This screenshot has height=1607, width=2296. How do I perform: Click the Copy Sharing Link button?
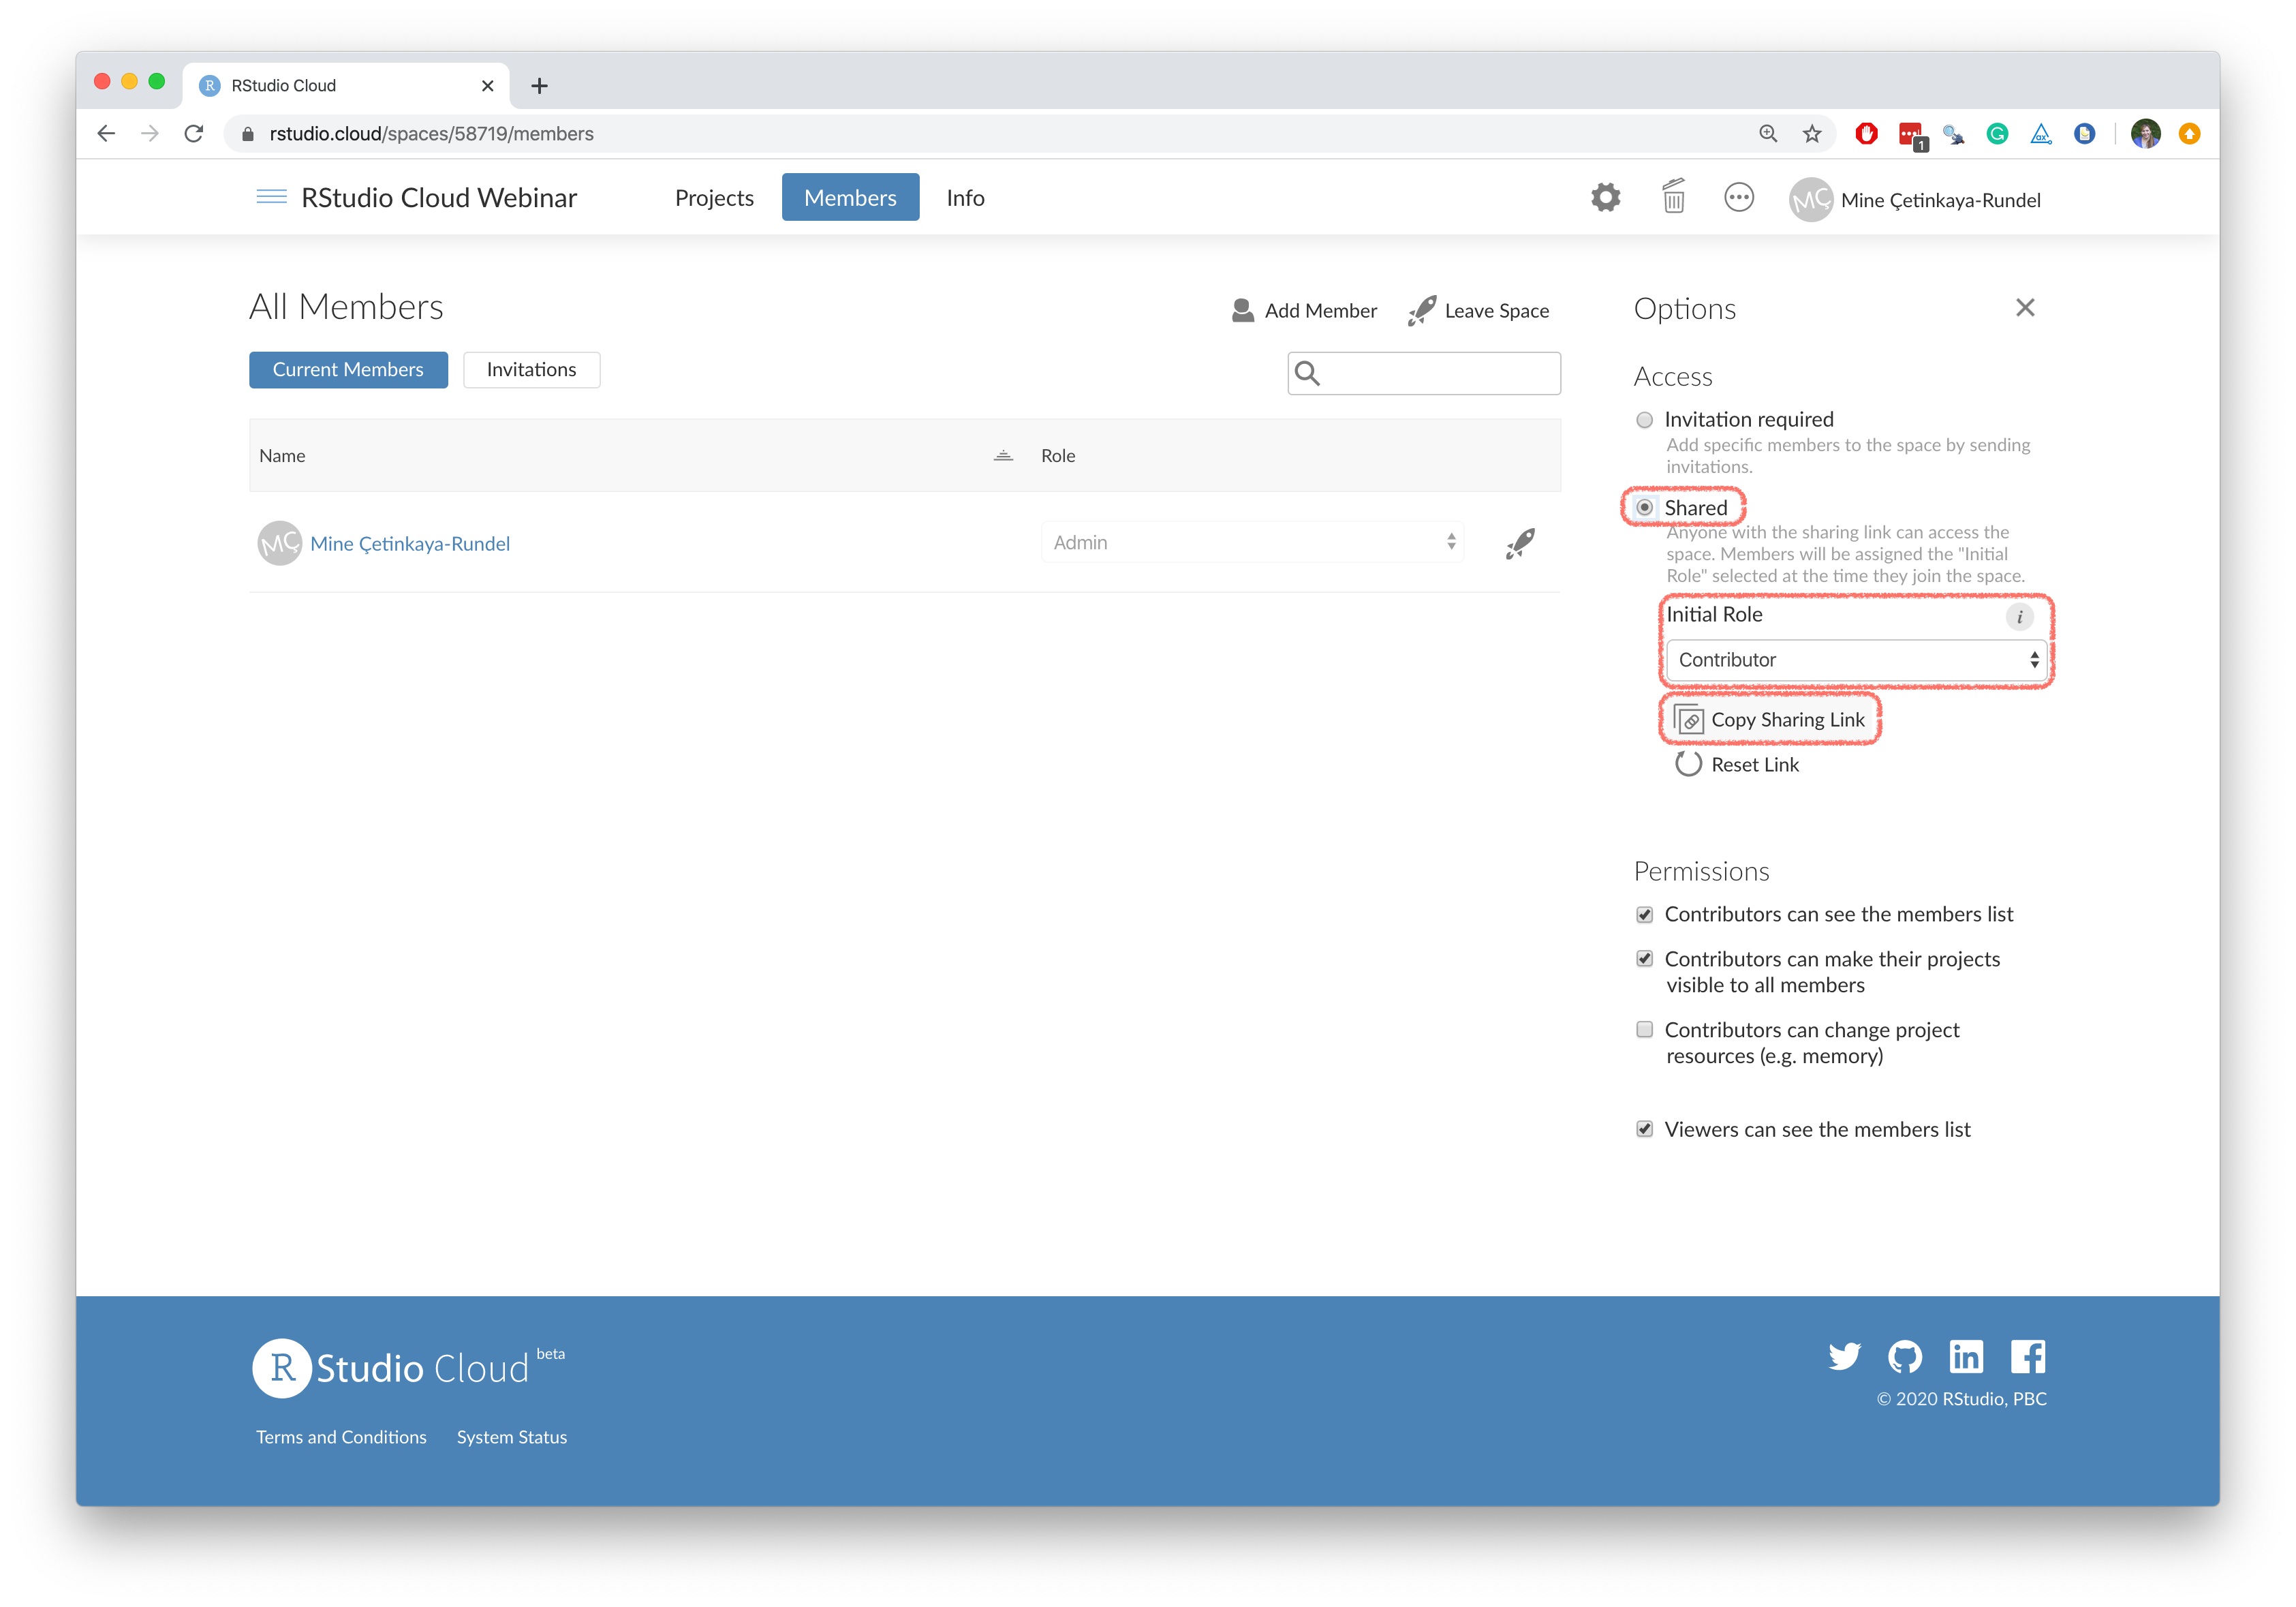click(x=1770, y=720)
